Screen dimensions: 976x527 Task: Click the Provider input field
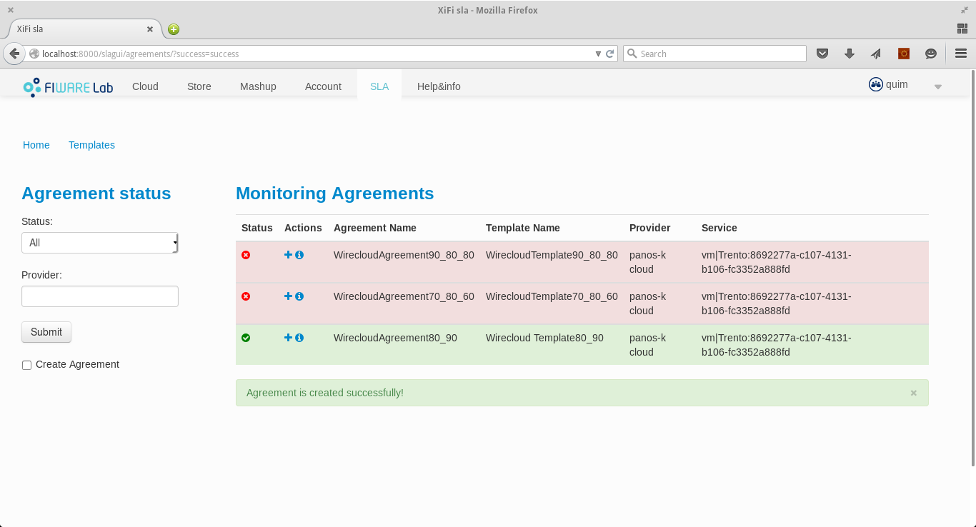pyautogui.click(x=100, y=296)
